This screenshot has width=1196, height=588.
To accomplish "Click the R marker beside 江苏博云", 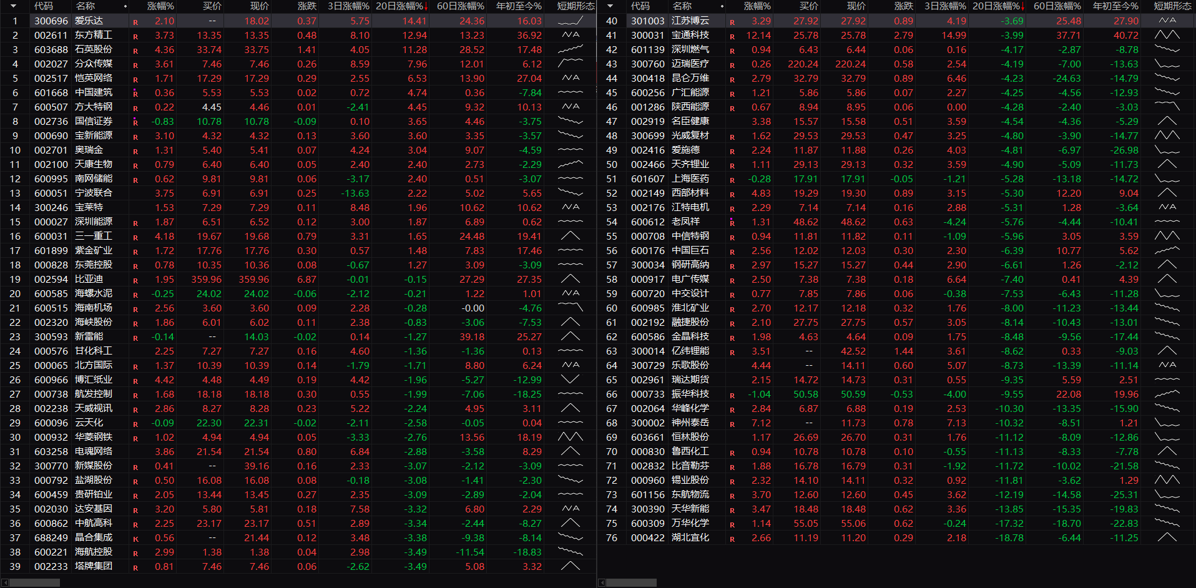I will point(732,22).
